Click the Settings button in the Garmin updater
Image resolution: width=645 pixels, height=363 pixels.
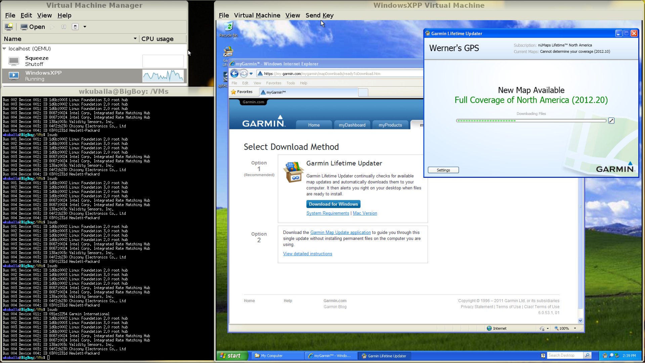[x=443, y=170]
